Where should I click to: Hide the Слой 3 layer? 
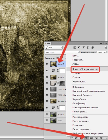click(47, 64)
